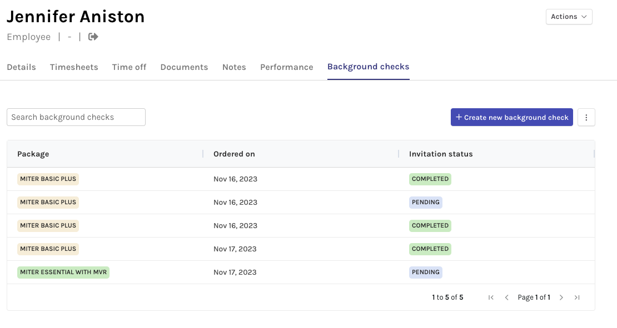
Task: Click PENDING status for MITER ESSENTIAL WITH MVR
Action: [x=426, y=272]
